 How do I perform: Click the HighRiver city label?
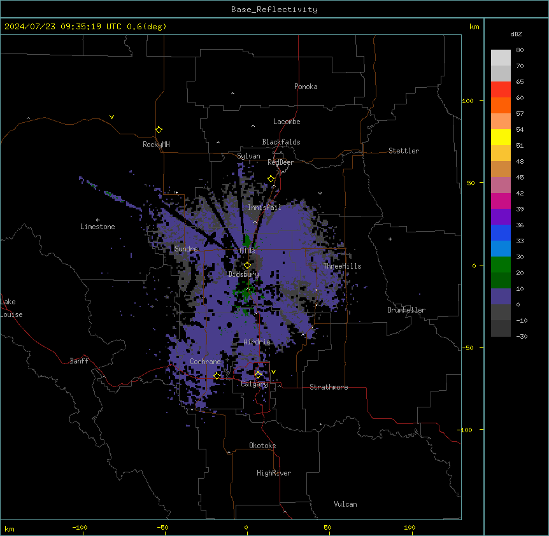tap(274, 473)
